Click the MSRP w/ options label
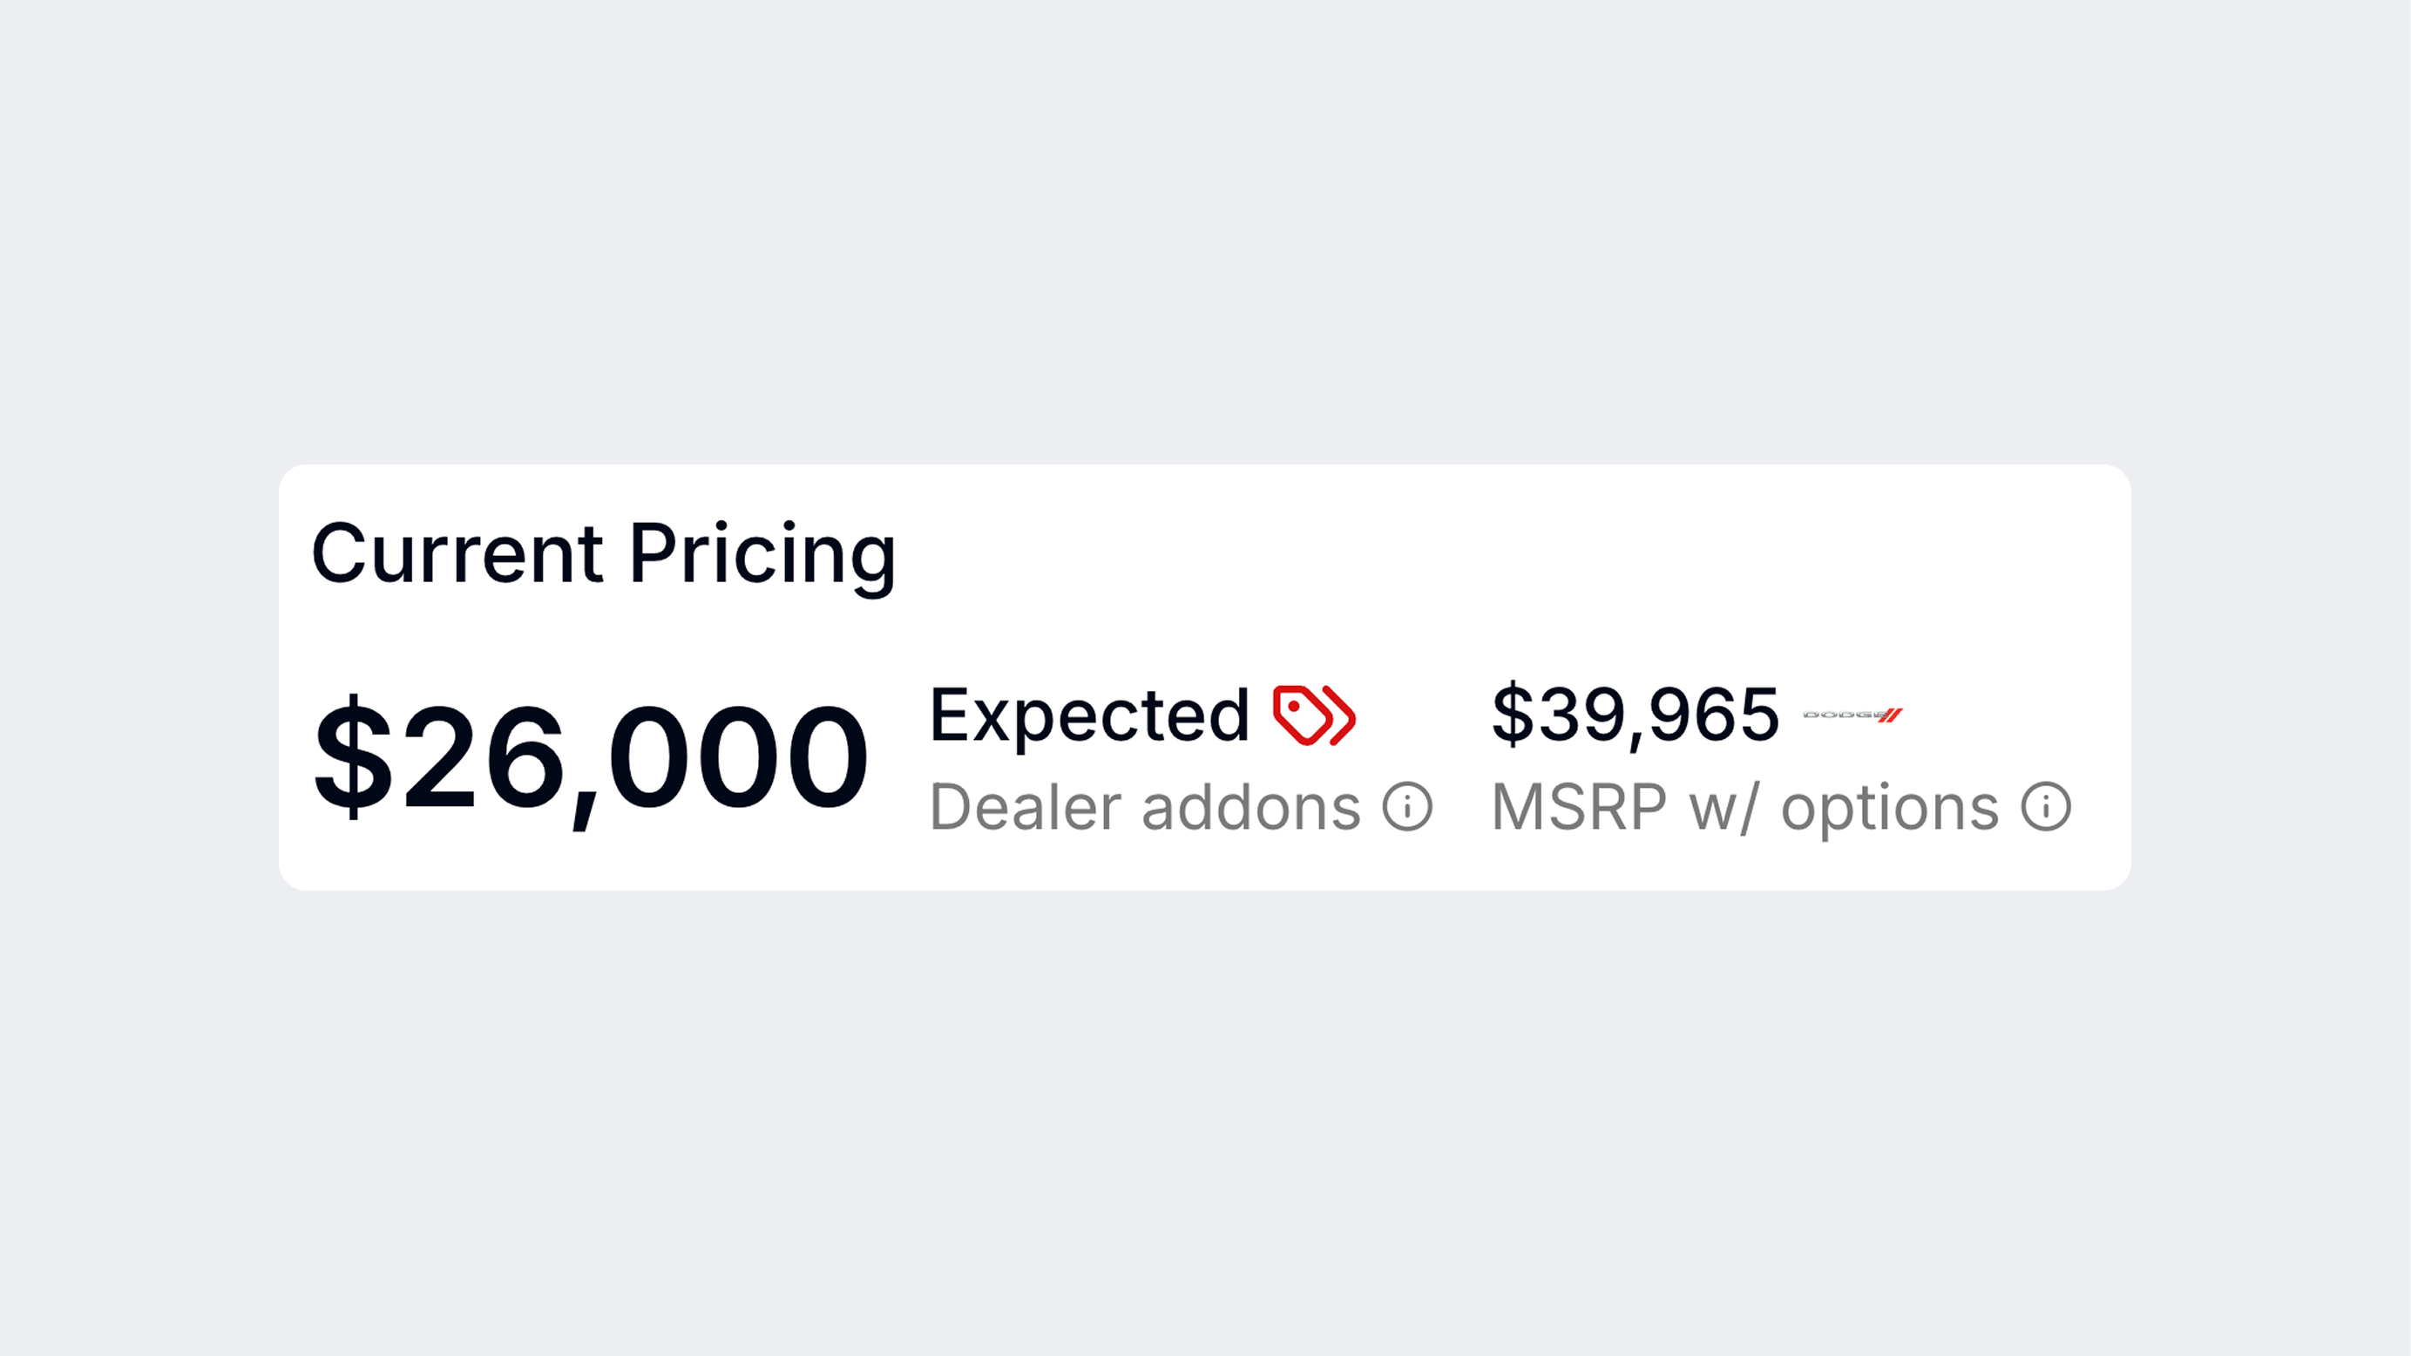 click(x=1745, y=809)
